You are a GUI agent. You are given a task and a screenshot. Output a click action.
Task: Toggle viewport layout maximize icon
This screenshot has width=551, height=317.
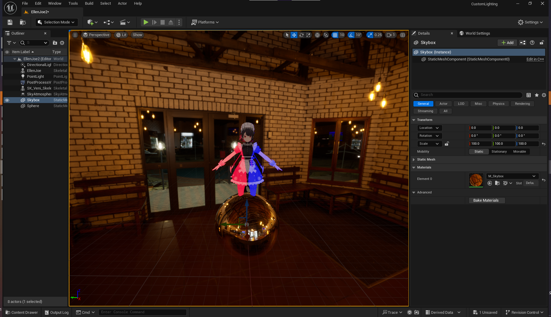point(403,35)
